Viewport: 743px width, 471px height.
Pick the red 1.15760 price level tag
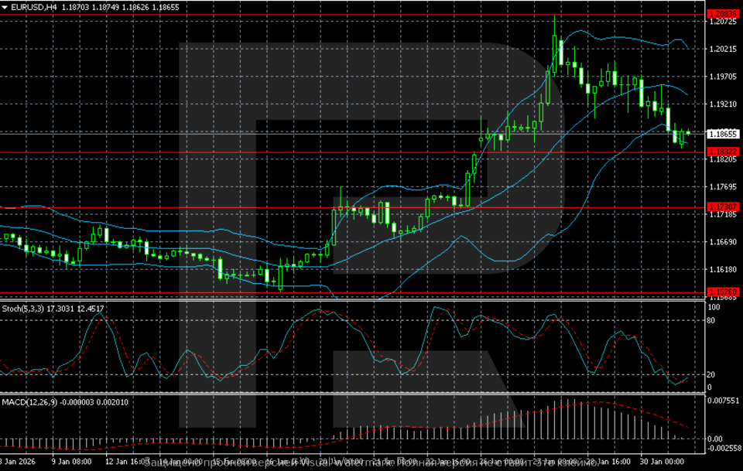[x=723, y=292]
